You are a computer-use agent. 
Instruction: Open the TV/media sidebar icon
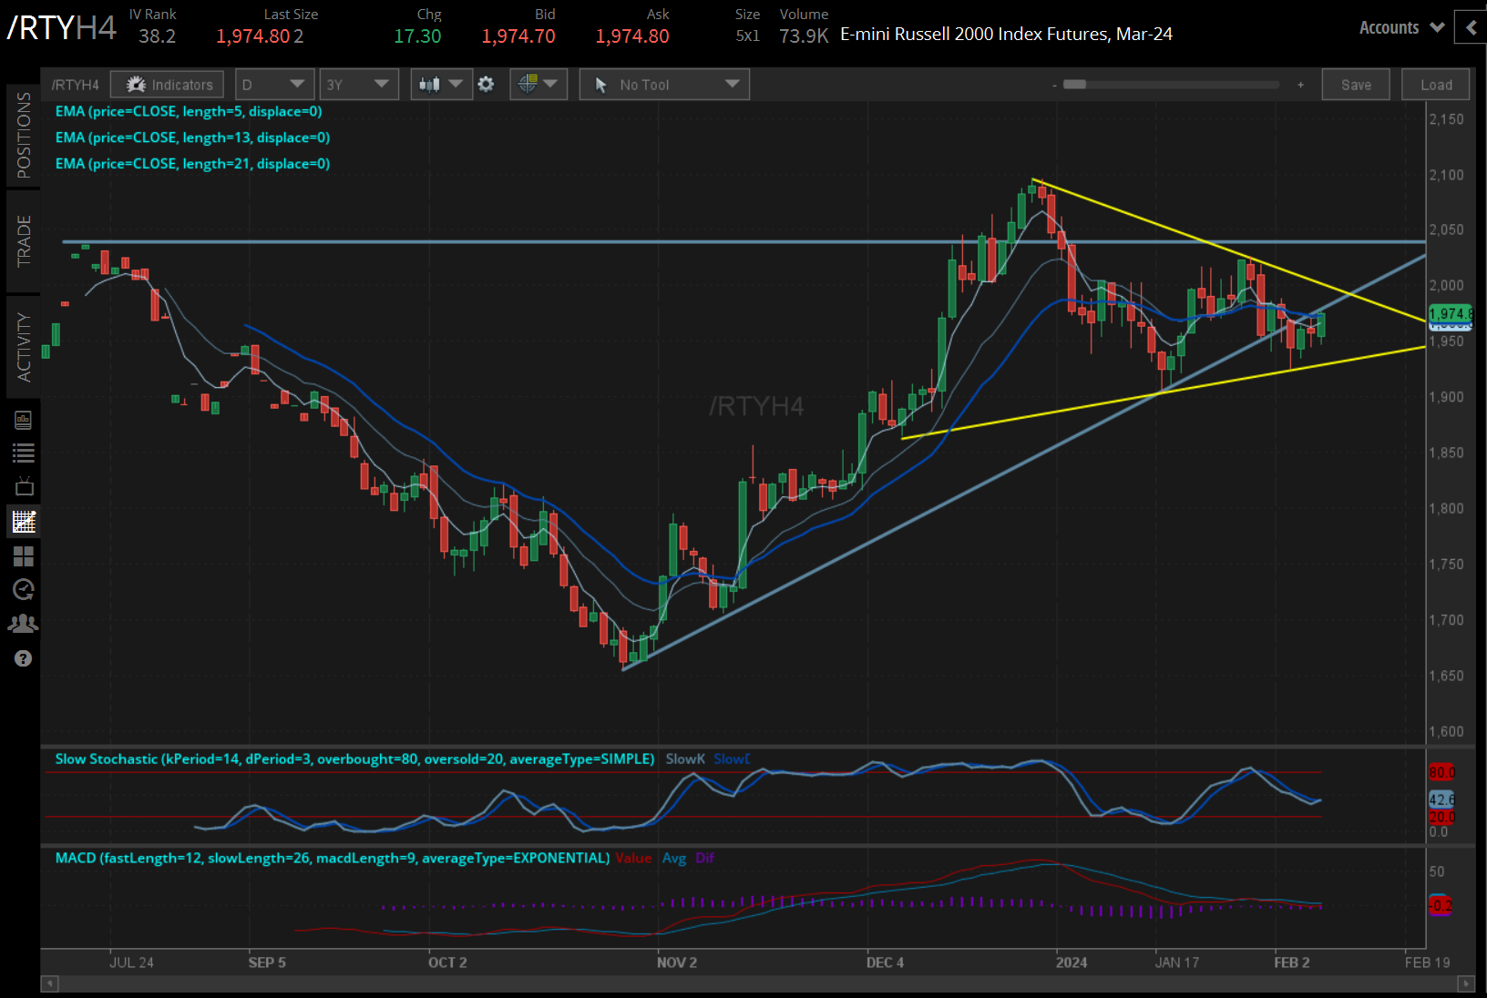coord(24,486)
